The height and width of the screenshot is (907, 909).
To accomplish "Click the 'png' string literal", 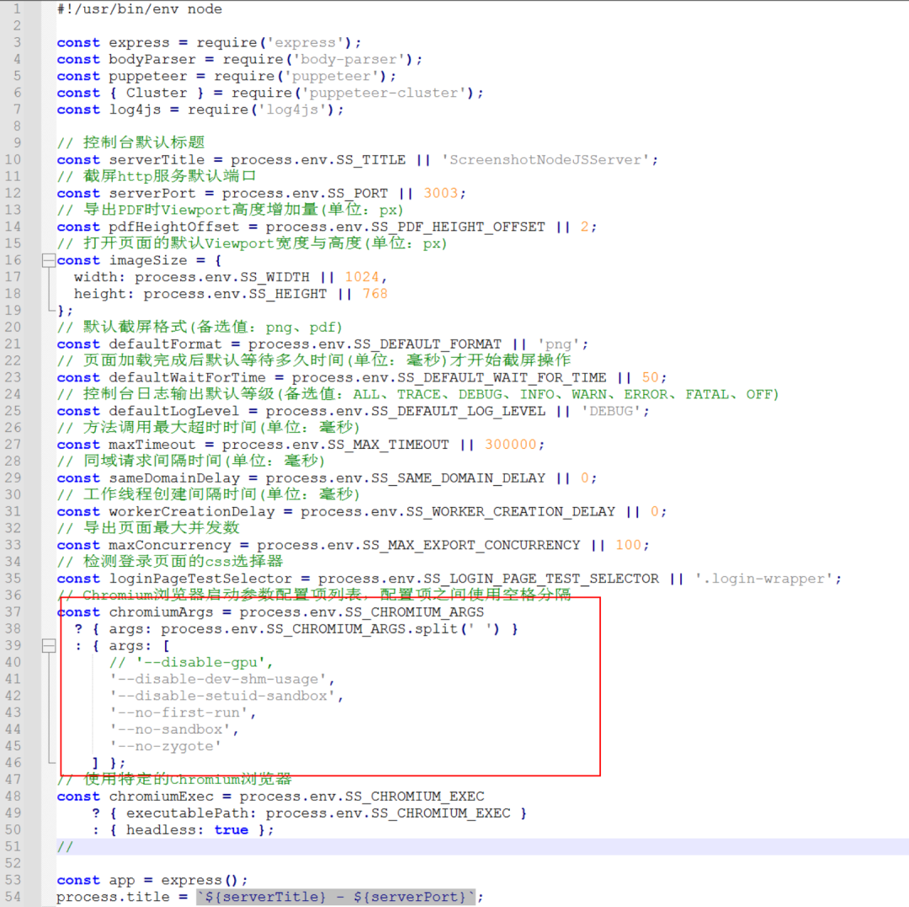I will click(558, 344).
